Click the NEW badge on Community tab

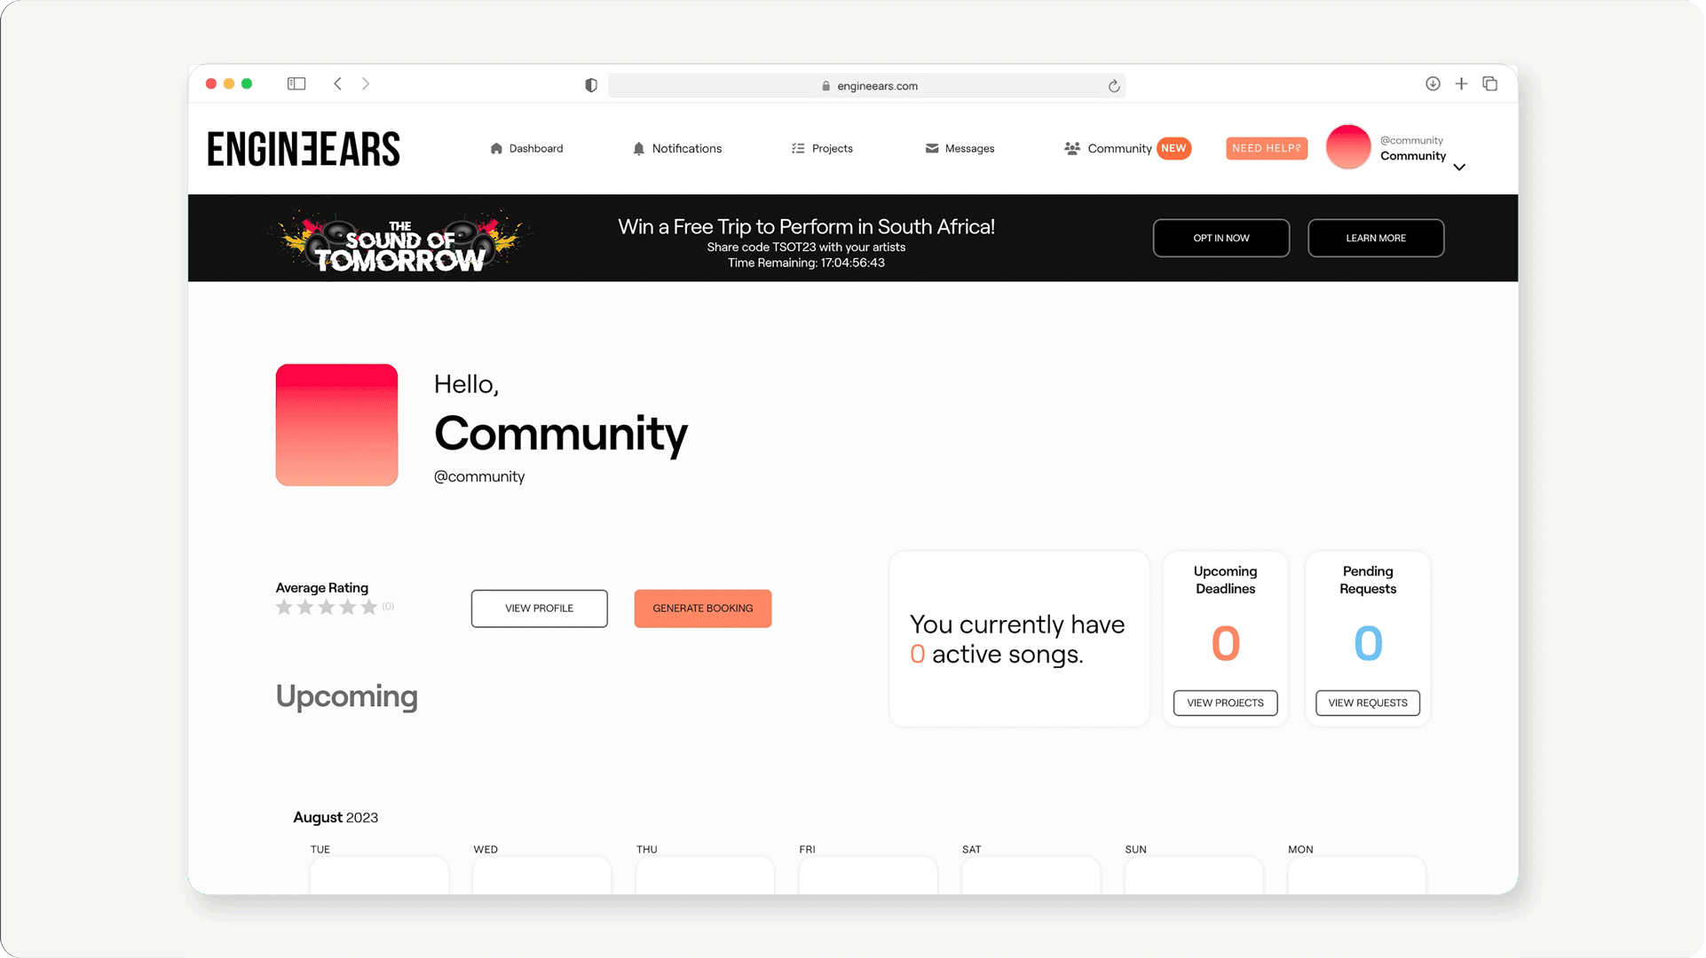point(1173,147)
